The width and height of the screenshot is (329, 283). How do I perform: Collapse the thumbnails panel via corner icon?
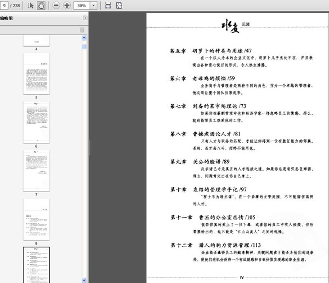pos(85,18)
